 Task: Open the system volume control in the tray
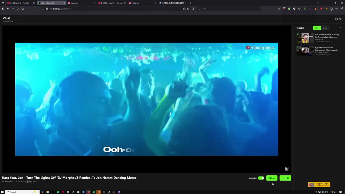click(x=323, y=192)
